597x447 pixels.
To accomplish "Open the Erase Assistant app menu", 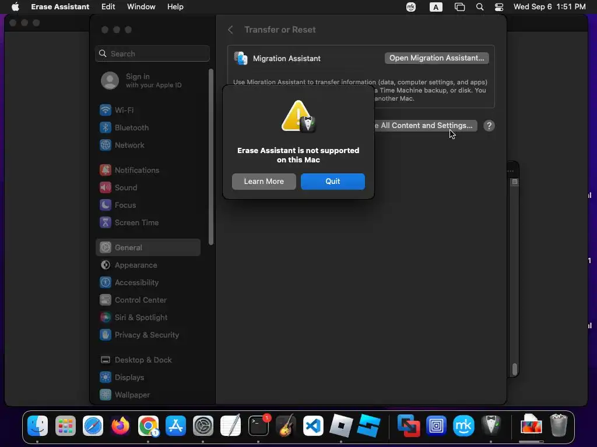I will [x=60, y=7].
